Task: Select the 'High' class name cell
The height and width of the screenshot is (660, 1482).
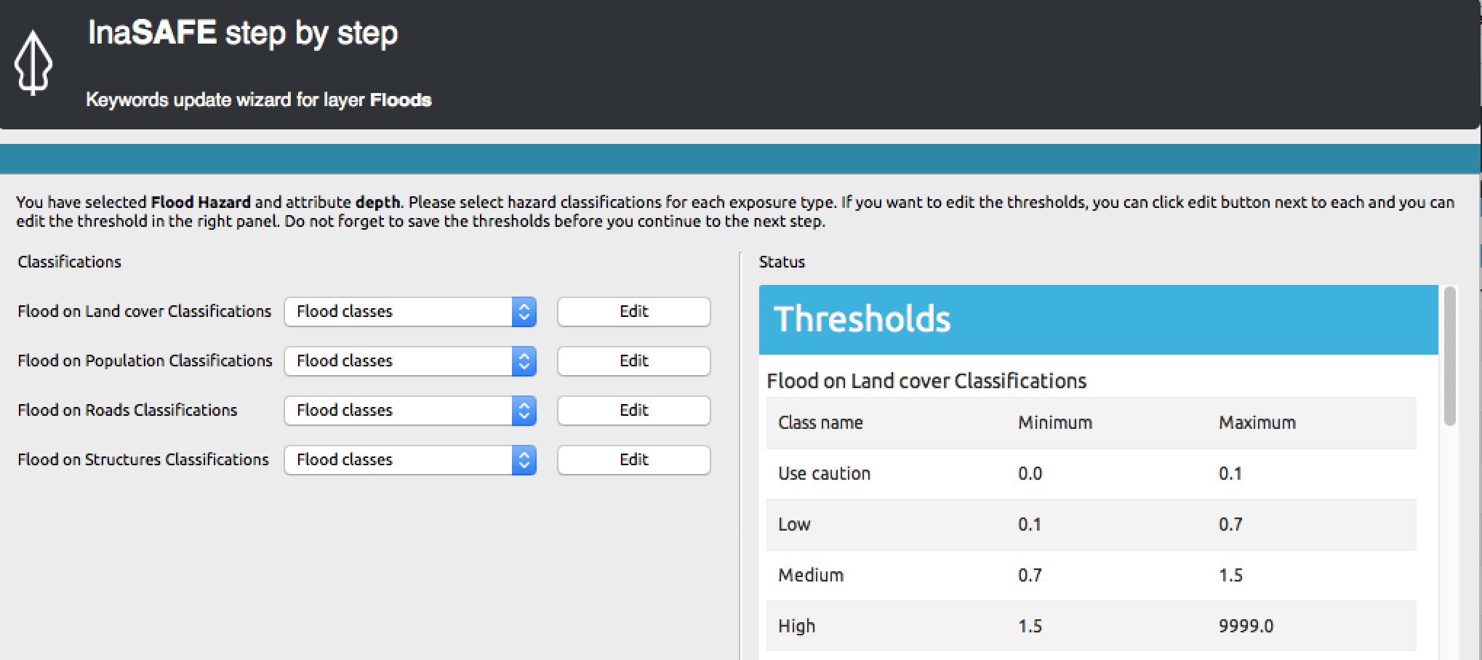Action: [x=796, y=626]
